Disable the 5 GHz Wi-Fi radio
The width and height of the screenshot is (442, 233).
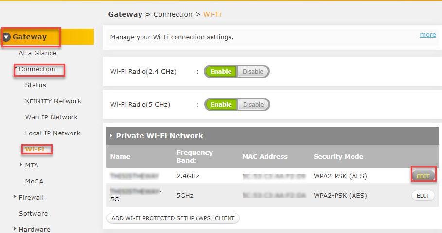253,104
